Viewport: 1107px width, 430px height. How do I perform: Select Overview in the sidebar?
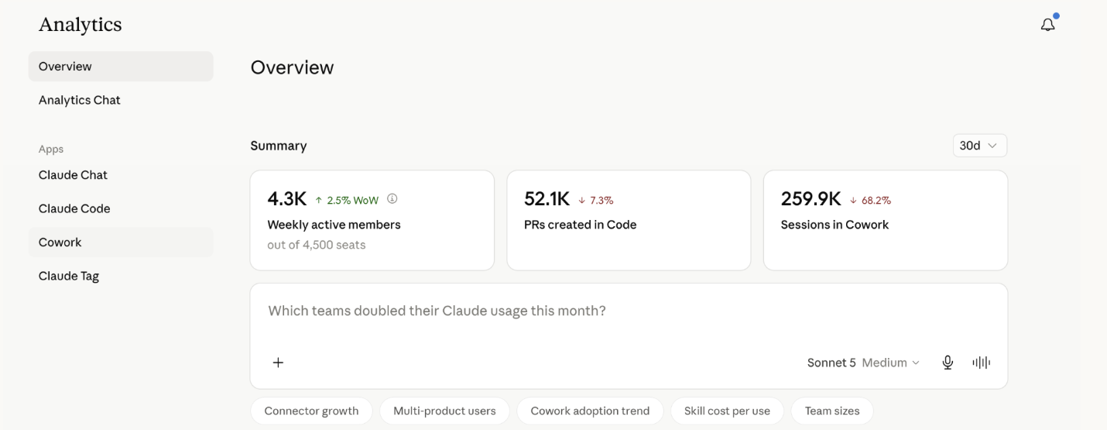pos(121,67)
